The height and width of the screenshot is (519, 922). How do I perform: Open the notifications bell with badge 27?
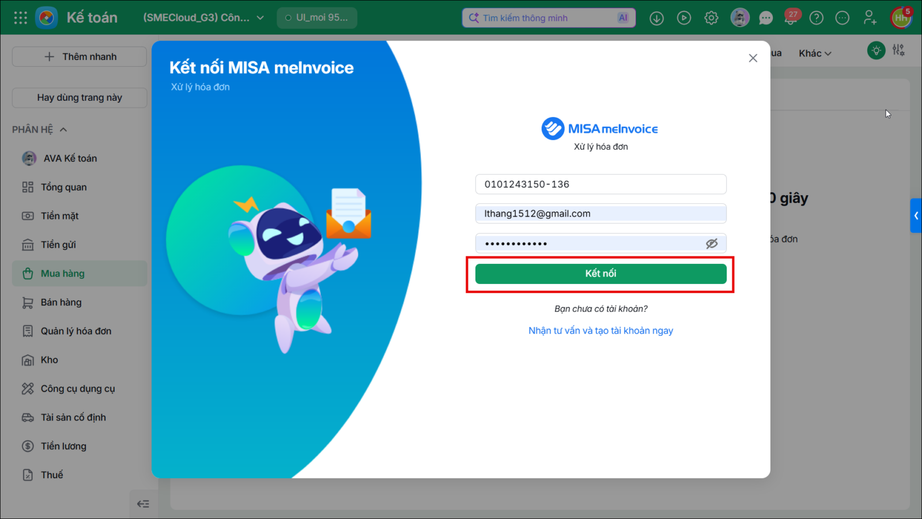point(791,17)
